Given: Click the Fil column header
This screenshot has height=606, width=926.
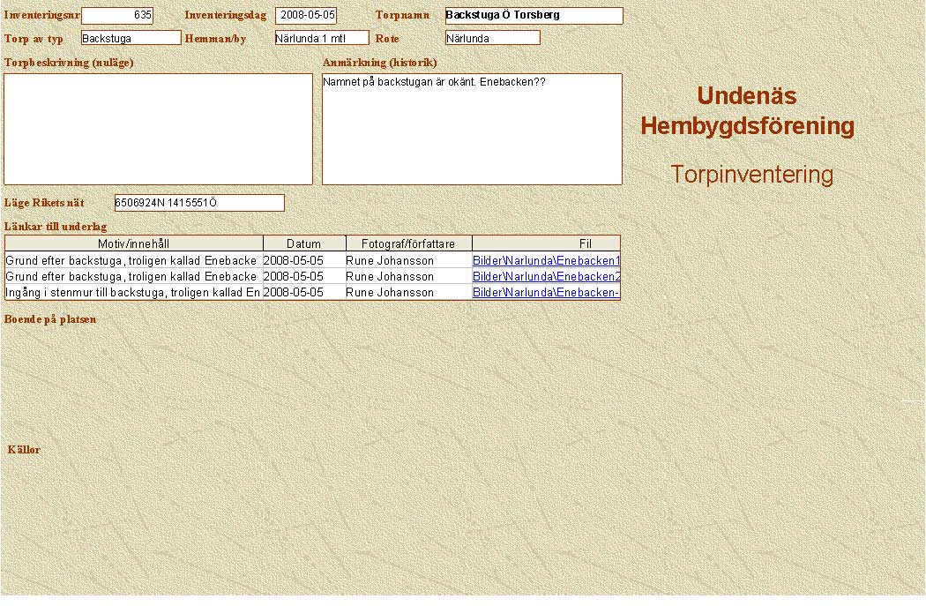Looking at the screenshot, I should click(x=586, y=243).
